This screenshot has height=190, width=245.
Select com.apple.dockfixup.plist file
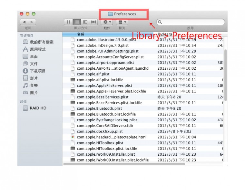(100, 132)
